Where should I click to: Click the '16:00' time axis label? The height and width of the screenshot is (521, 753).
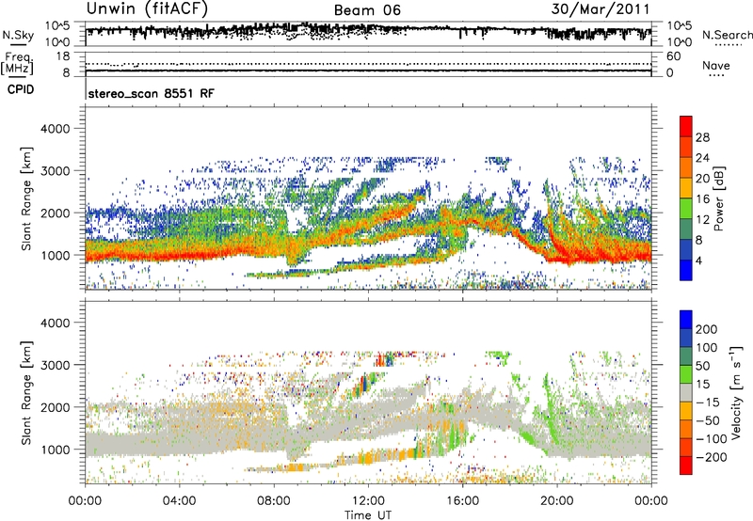pyautogui.click(x=462, y=501)
